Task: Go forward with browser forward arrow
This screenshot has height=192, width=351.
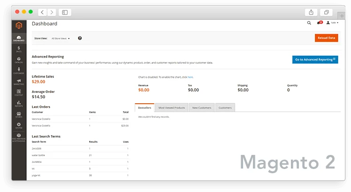Action: click(x=52, y=12)
